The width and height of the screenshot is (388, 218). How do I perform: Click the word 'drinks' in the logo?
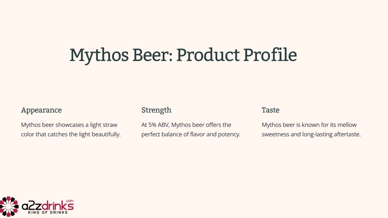coord(58,206)
